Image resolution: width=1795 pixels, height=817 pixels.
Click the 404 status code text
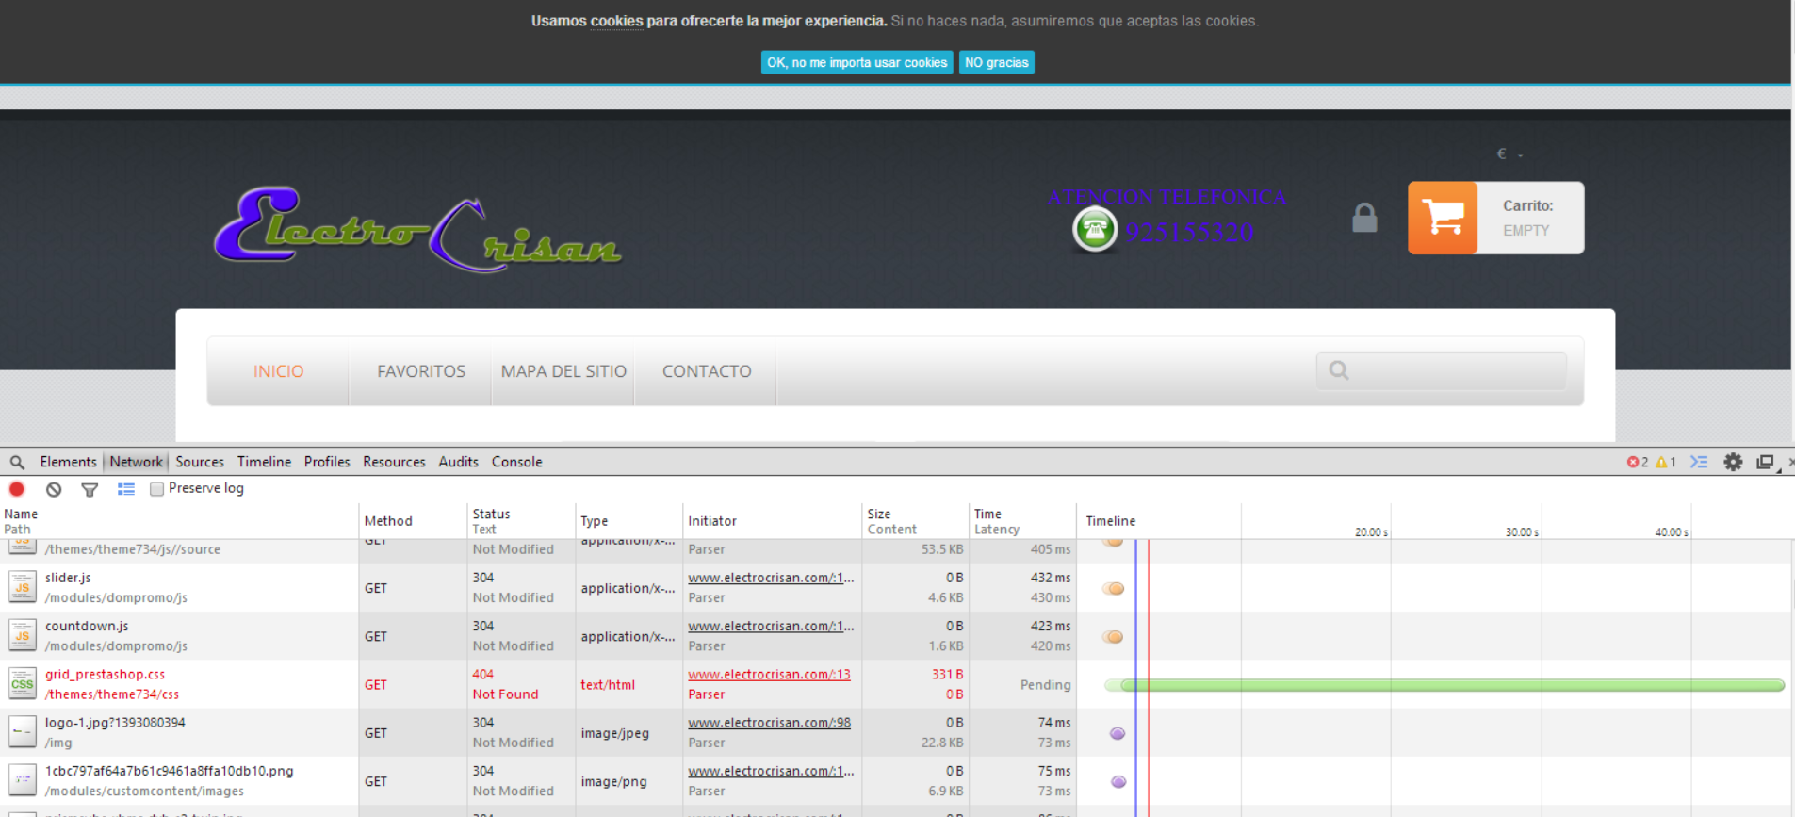(x=482, y=674)
